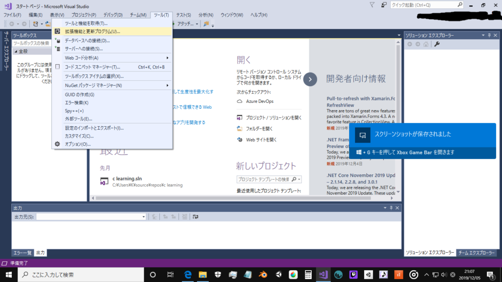Open the output panel window options dropdown
The height and width of the screenshot is (282, 502).
(385, 208)
